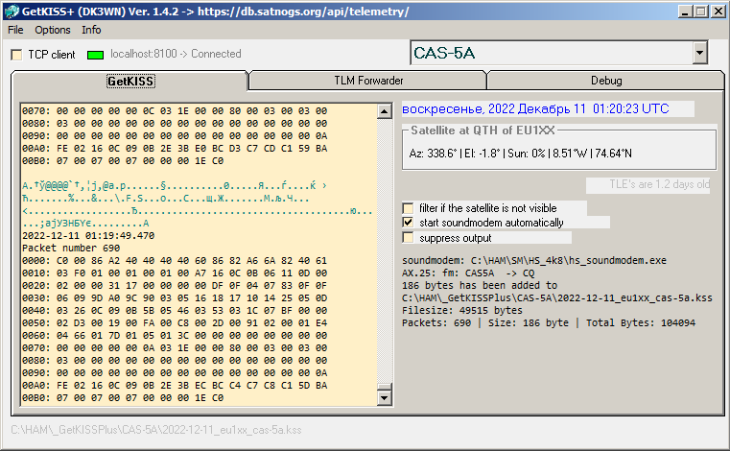This screenshot has width=730, height=451.
Task: Open the CAS-5A satellite dropdown arrow
Action: coord(699,52)
